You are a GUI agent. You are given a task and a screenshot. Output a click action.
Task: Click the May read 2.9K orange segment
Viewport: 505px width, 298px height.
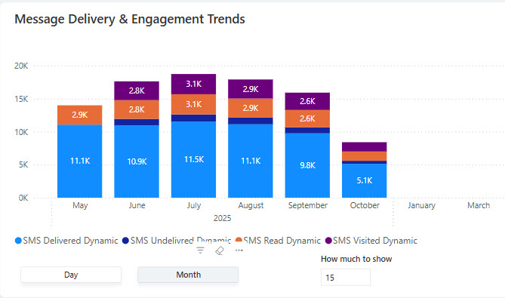pos(80,115)
